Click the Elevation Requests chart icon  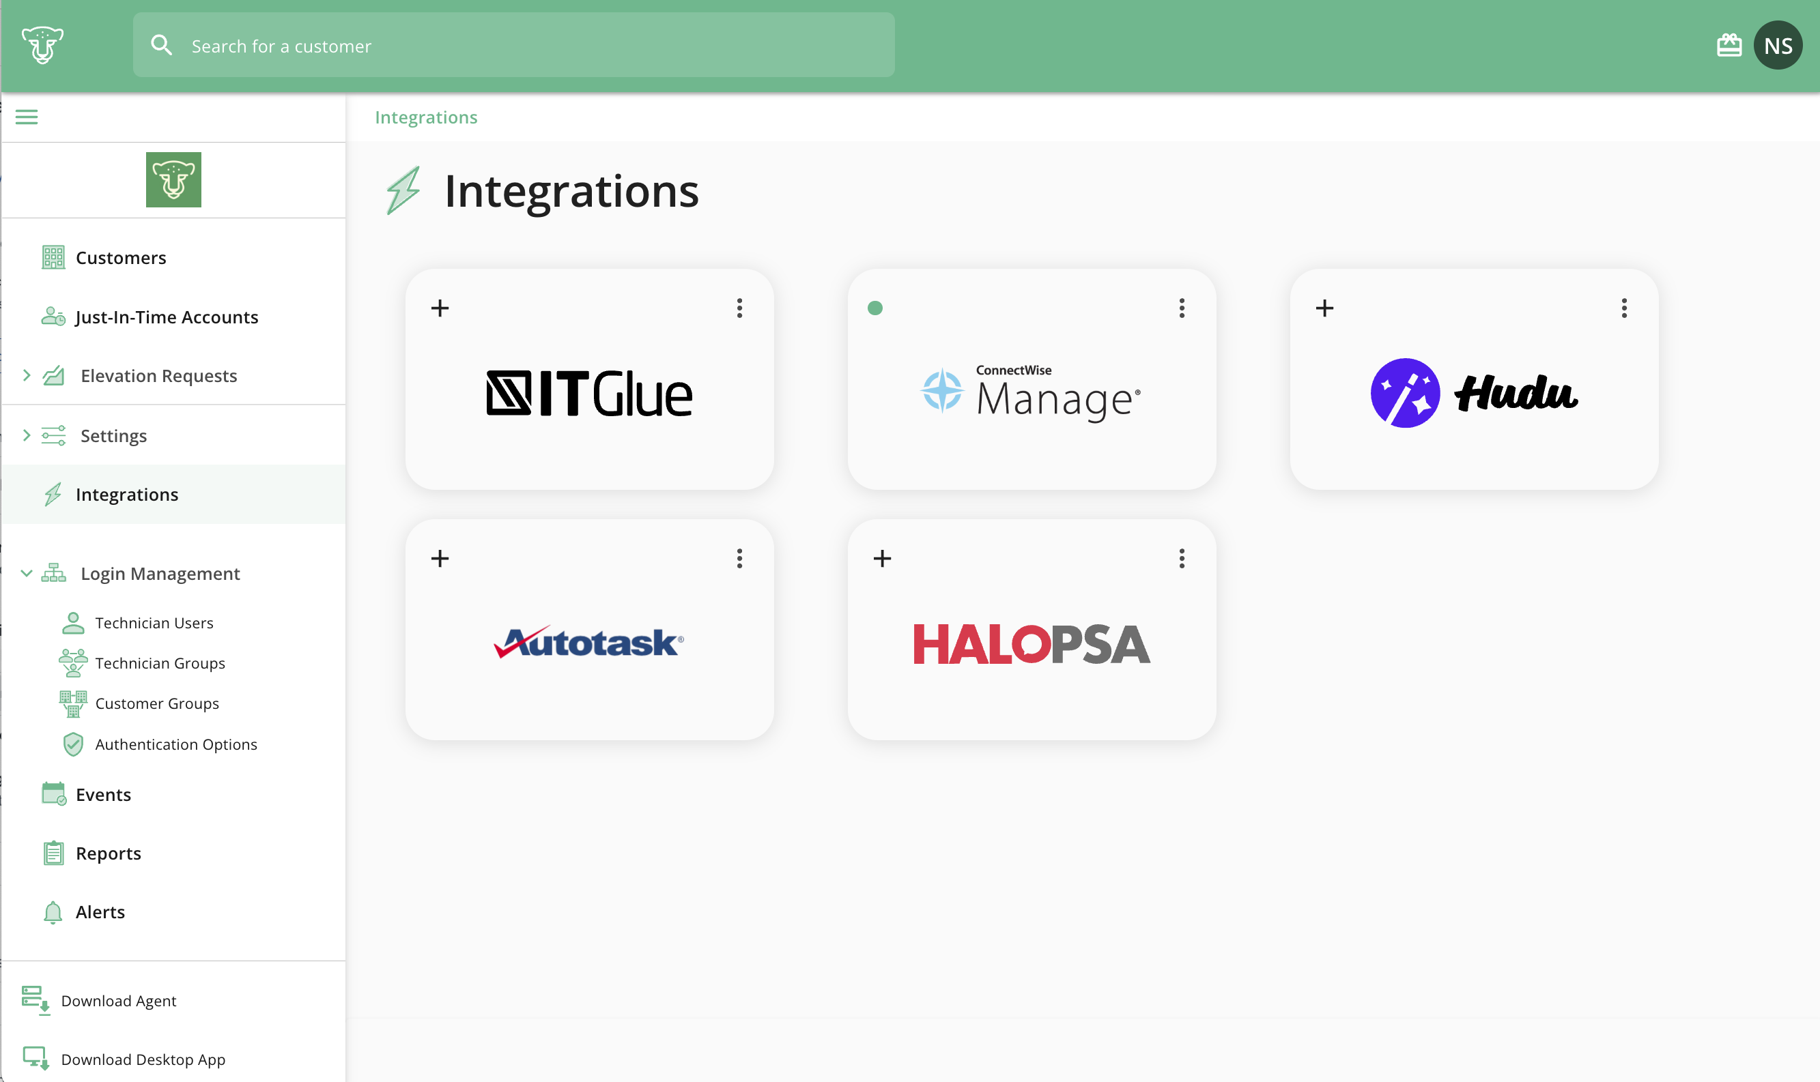tap(53, 375)
